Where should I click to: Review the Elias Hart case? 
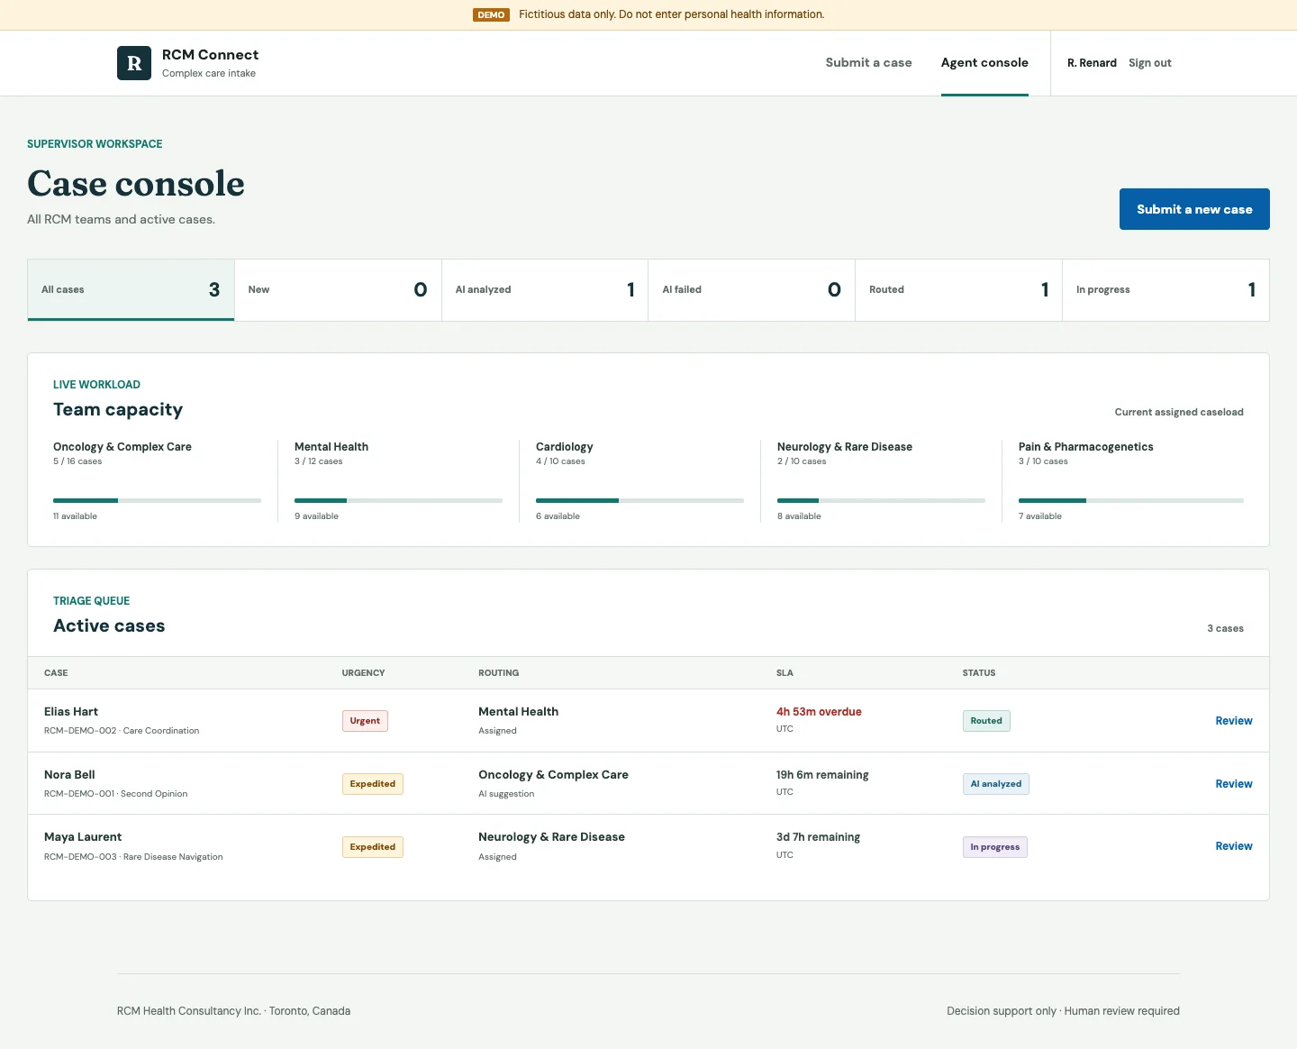tap(1234, 721)
